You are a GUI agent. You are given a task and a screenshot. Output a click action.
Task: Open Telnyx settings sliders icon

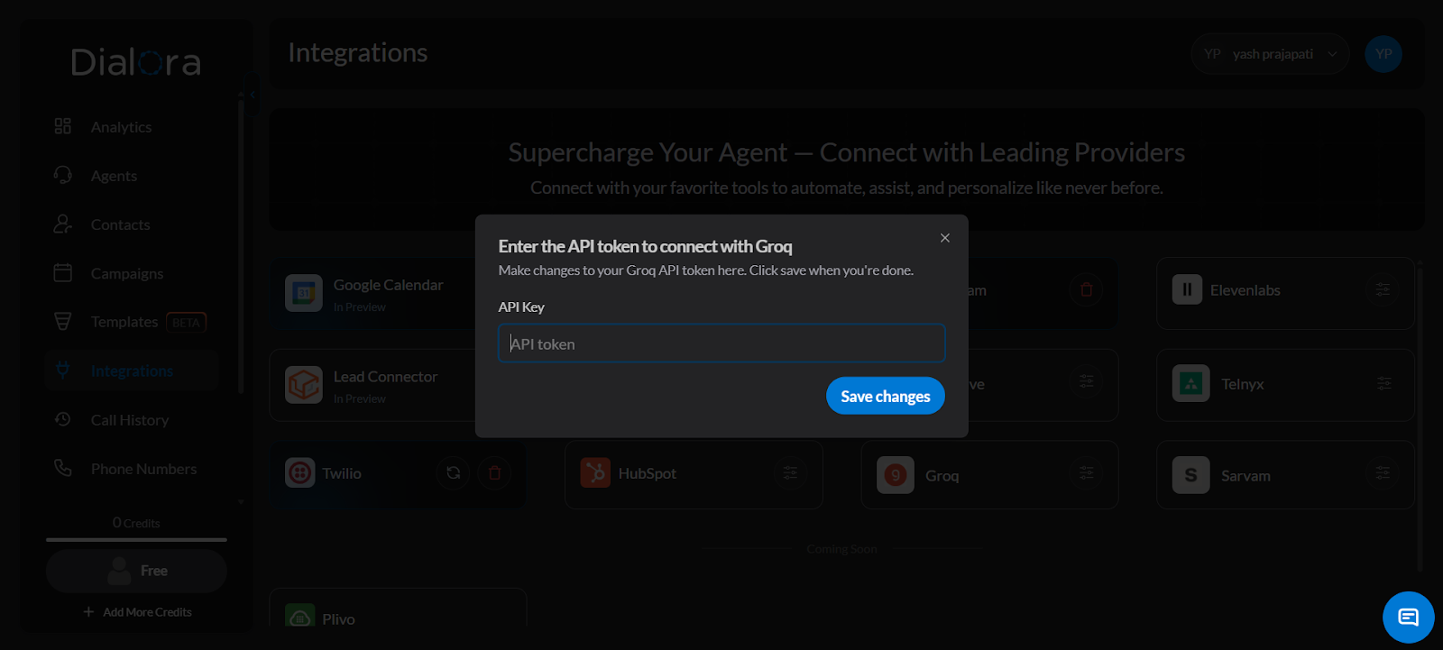1383,383
